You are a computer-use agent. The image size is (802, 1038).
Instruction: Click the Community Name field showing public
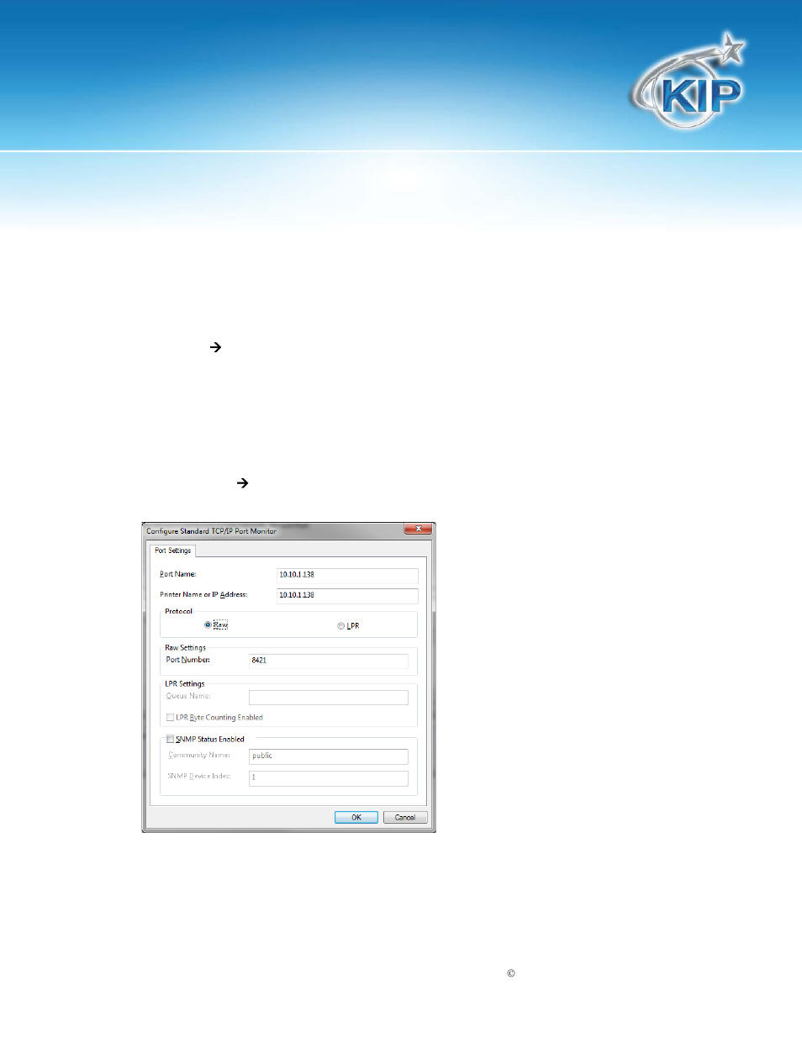328,756
